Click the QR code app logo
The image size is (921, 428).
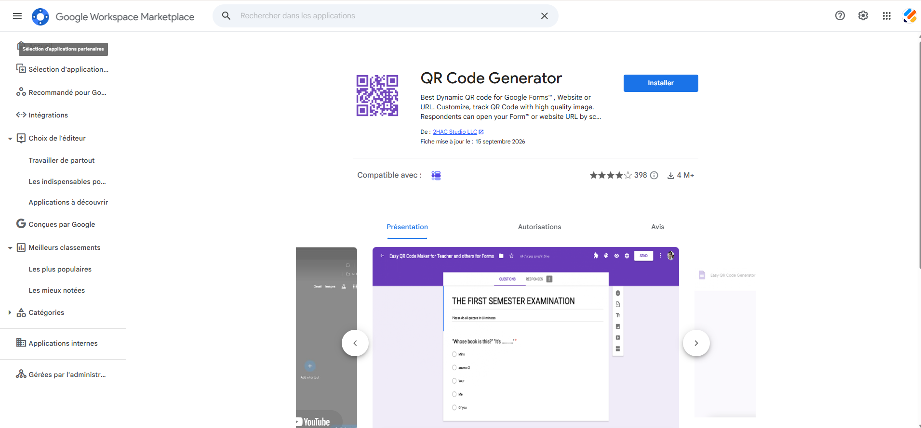click(377, 95)
